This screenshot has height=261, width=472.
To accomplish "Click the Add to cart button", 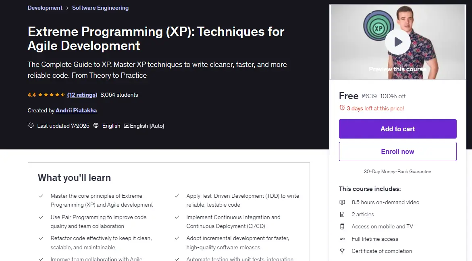I will [398, 129].
